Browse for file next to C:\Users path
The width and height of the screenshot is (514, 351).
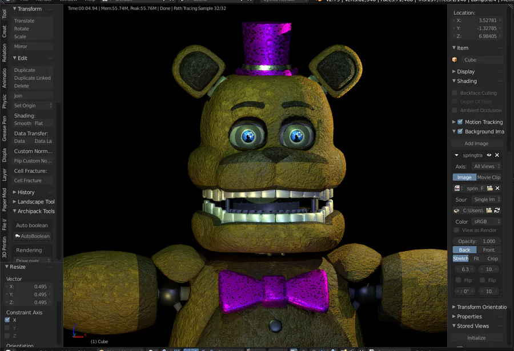[x=489, y=211]
